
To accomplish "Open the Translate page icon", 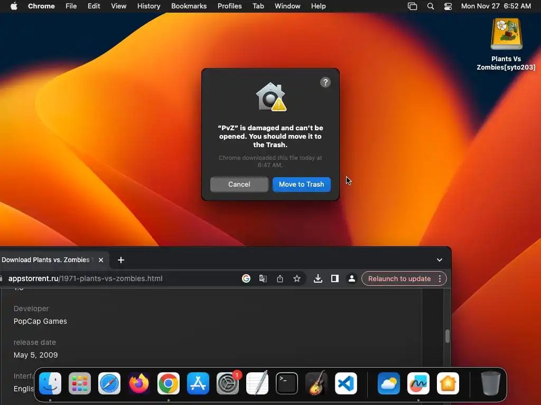I will click(x=263, y=278).
